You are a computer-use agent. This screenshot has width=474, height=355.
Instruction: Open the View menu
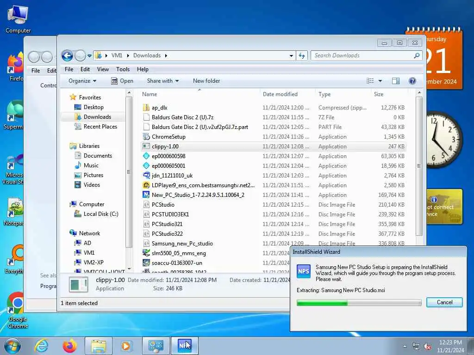pyautogui.click(x=103, y=69)
